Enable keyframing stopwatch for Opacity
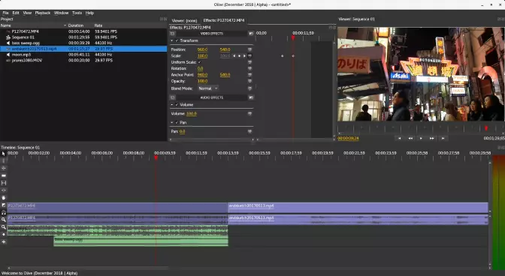The width and height of the screenshot is (505, 276). 249,81
